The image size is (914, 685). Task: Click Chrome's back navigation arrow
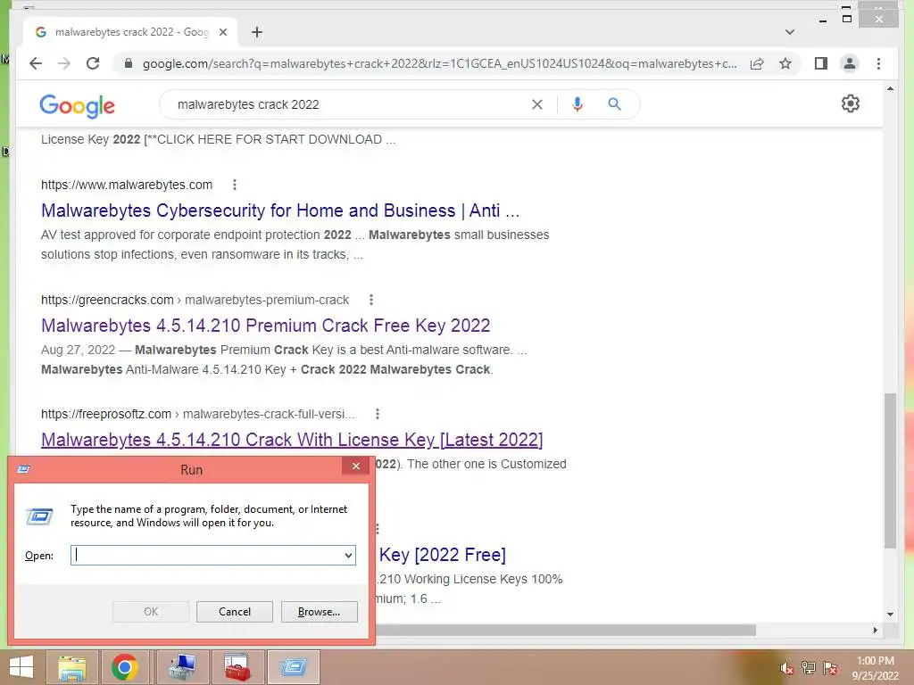[x=36, y=63]
